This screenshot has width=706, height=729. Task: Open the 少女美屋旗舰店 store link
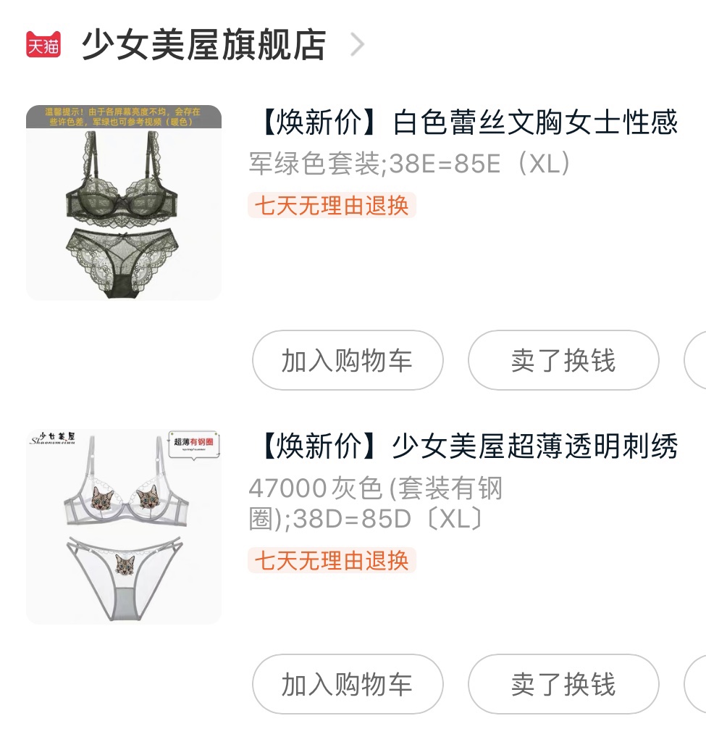tap(204, 44)
